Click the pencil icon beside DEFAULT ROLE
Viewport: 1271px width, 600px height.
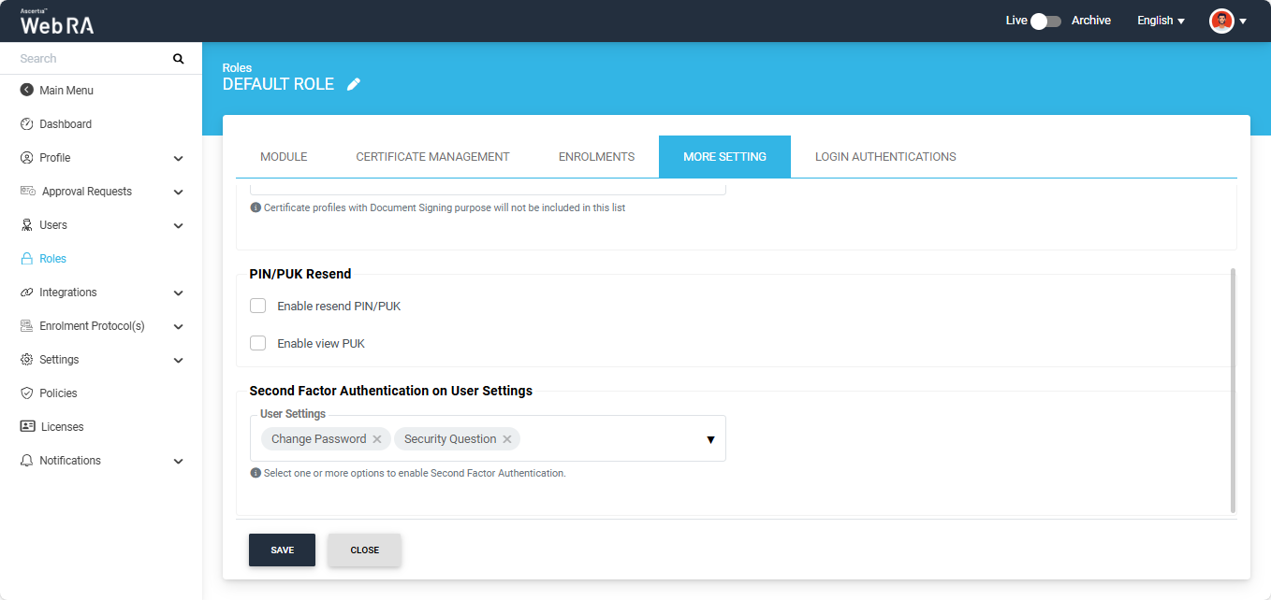click(353, 84)
